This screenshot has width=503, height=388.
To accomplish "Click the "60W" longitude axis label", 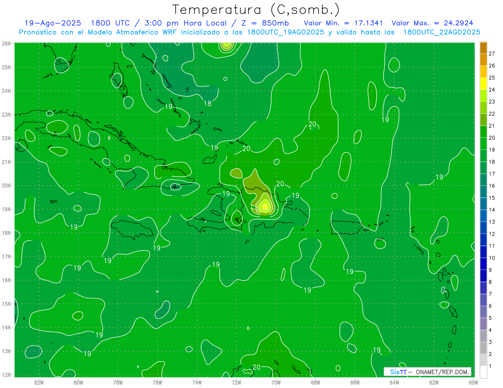I will [473, 382].
